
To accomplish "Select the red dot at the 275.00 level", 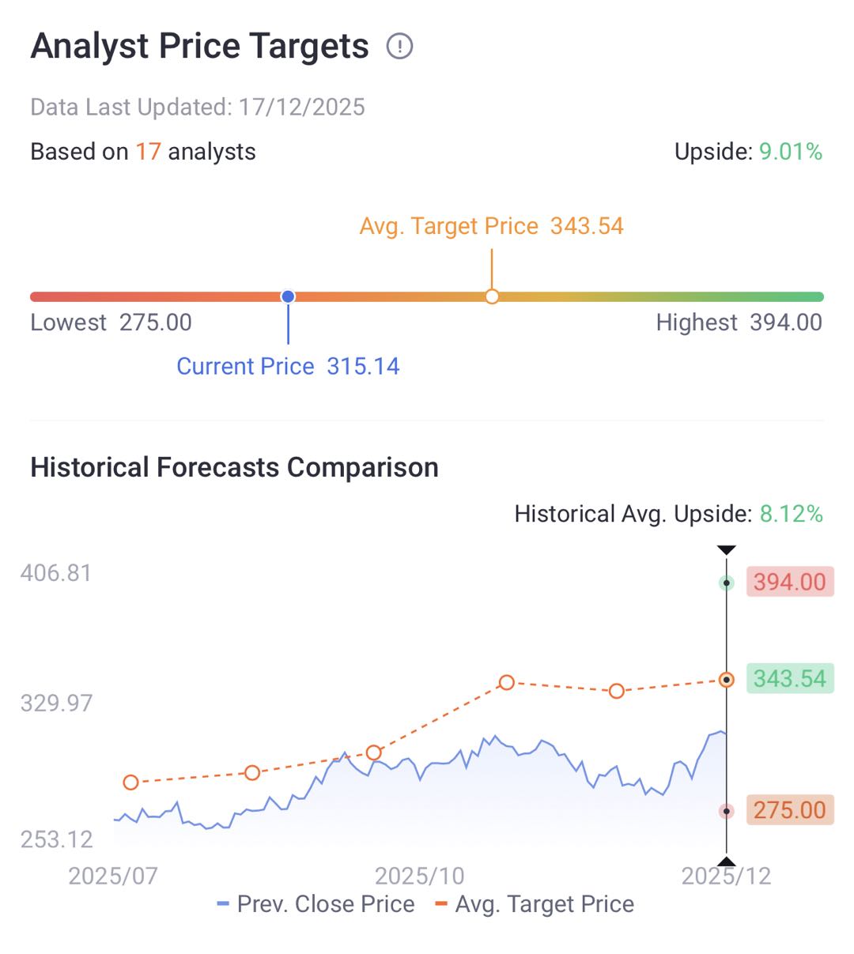I will (x=726, y=811).
